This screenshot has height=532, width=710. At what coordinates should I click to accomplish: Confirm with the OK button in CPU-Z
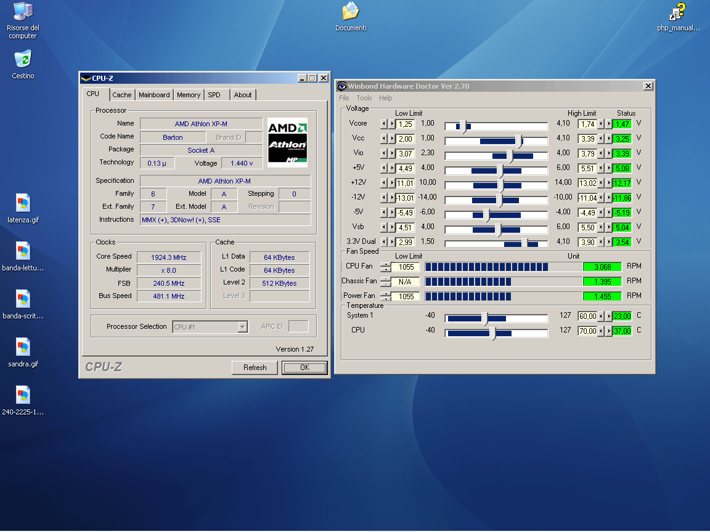[304, 368]
